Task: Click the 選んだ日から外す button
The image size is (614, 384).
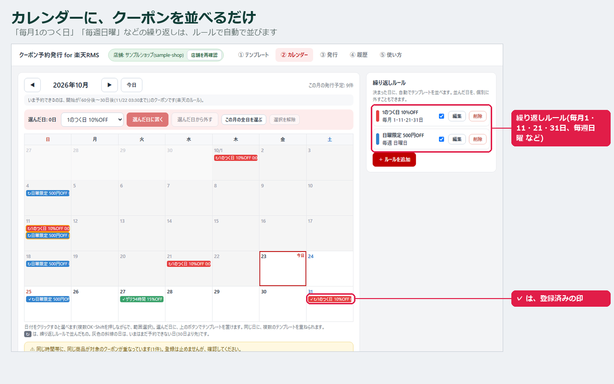Action: click(x=195, y=120)
